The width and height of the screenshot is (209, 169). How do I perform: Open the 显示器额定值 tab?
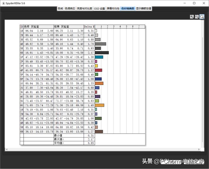(144, 8)
